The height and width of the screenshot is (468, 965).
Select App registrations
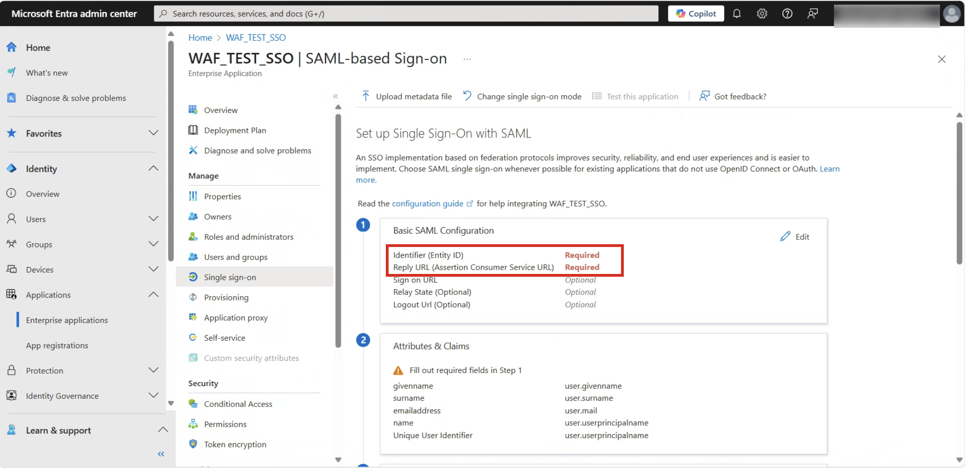(x=57, y=345)
